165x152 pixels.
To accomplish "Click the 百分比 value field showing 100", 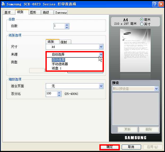I will [52, 94].
